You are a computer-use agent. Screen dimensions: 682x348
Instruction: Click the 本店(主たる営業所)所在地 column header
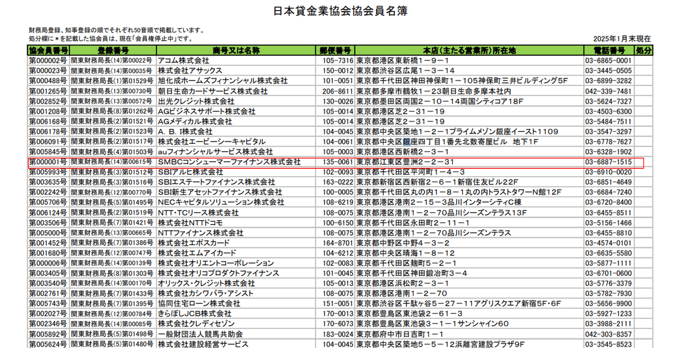click(469, 51)
